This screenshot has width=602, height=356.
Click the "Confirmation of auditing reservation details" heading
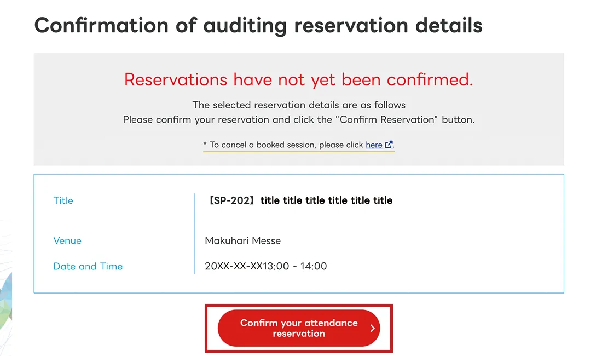pyautogui.click(x=258, y=26)
